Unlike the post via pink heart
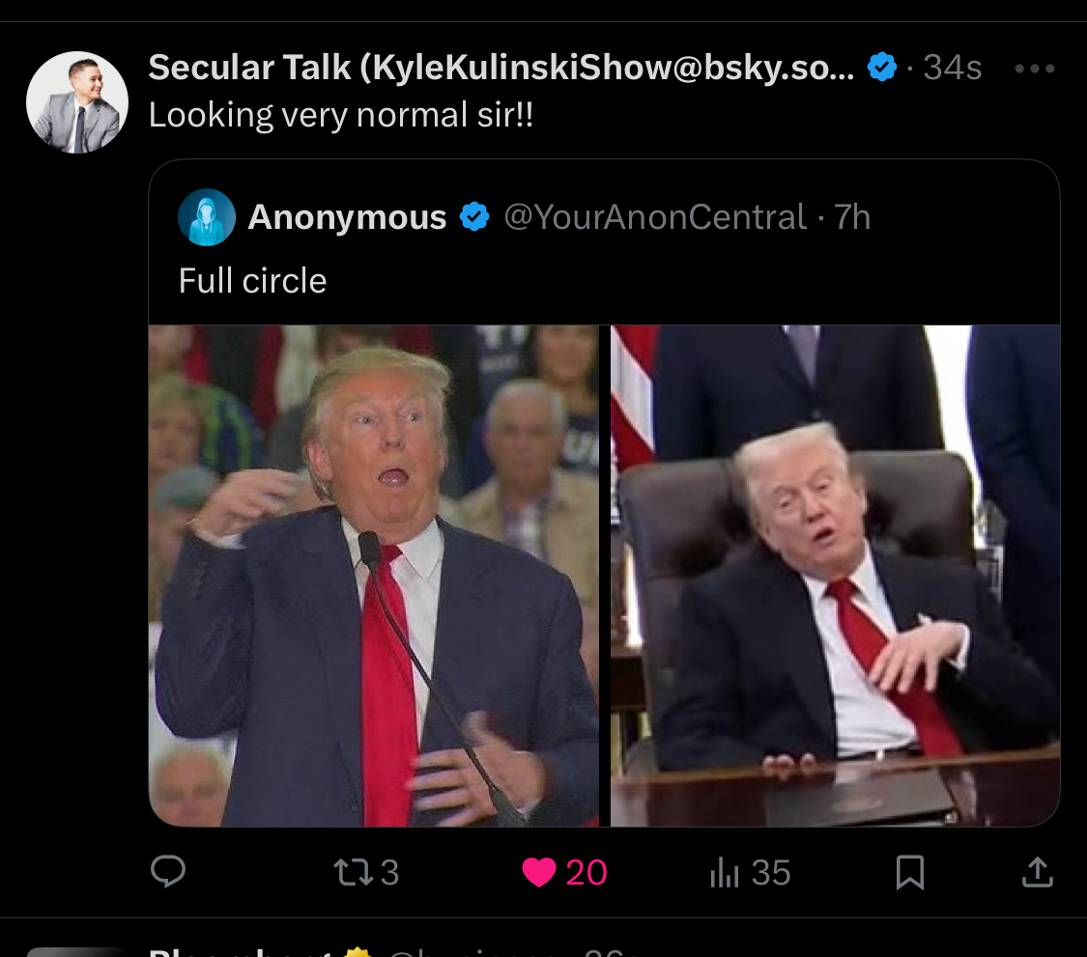This screenshot has width=1087, height=957. click(x=538, y=872)
